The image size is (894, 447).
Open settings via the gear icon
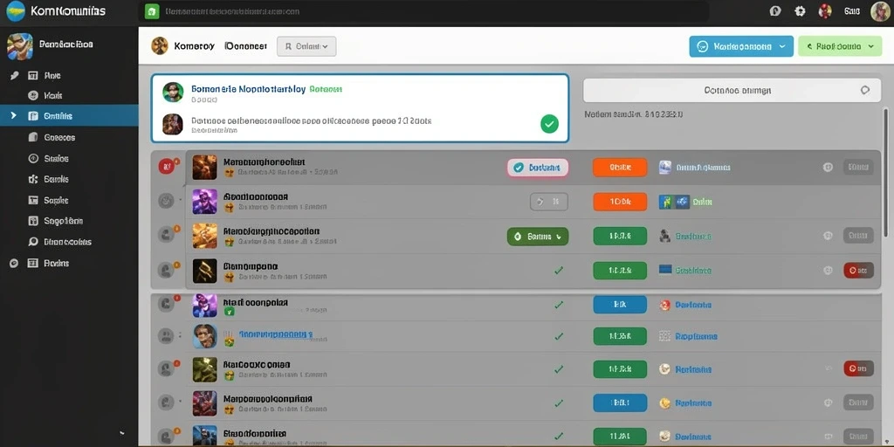[x=800, y=10]
